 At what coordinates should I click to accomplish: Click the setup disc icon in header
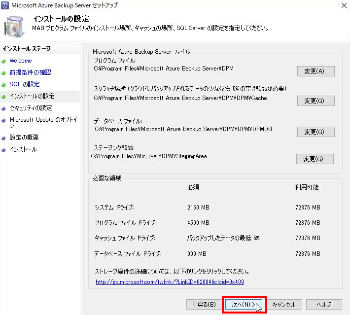point(14,27)
